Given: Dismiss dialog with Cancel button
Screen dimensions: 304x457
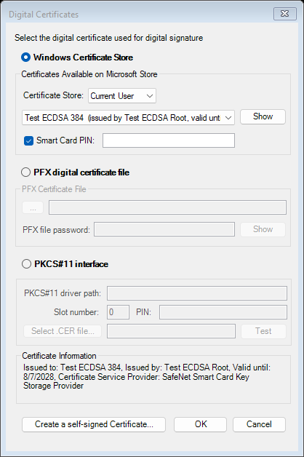Looking at the screenshot, I should coord(259,424).
